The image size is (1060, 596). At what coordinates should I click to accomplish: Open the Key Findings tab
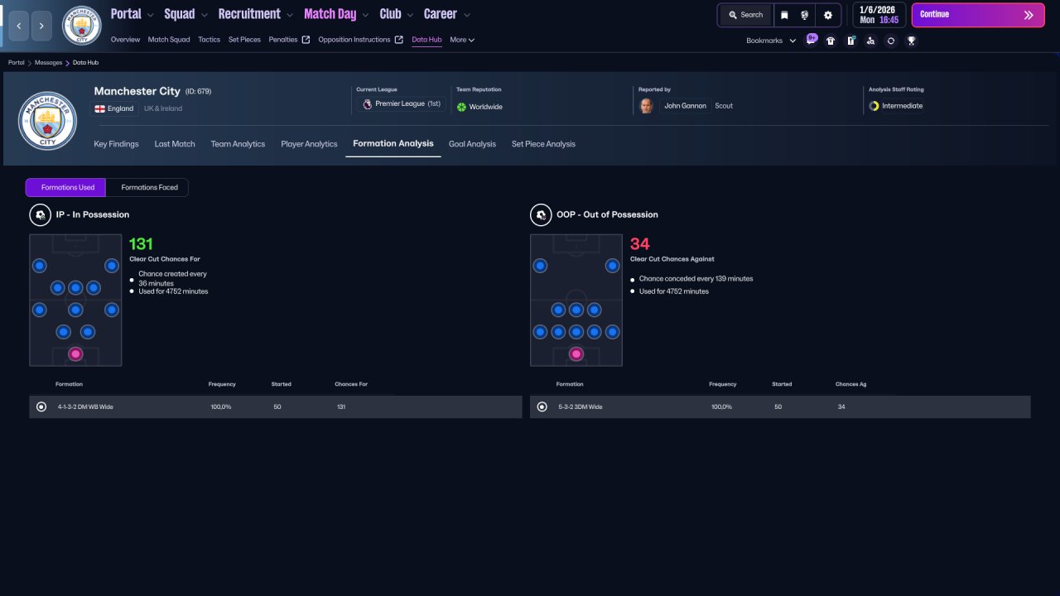(x=116, y=144)
